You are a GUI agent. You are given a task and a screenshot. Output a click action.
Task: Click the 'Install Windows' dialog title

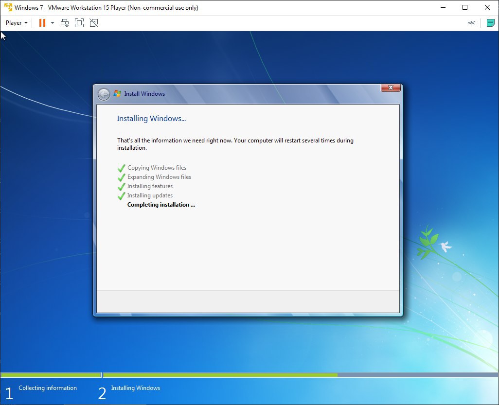(x=144, y=94)
